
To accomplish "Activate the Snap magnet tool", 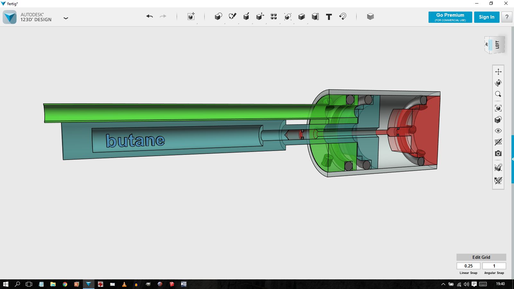I will pyautogui.click(x=342, y=16).
